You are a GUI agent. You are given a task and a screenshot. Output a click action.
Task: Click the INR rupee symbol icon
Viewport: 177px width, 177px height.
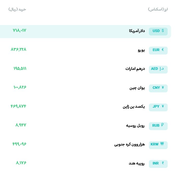click(163, 163)
